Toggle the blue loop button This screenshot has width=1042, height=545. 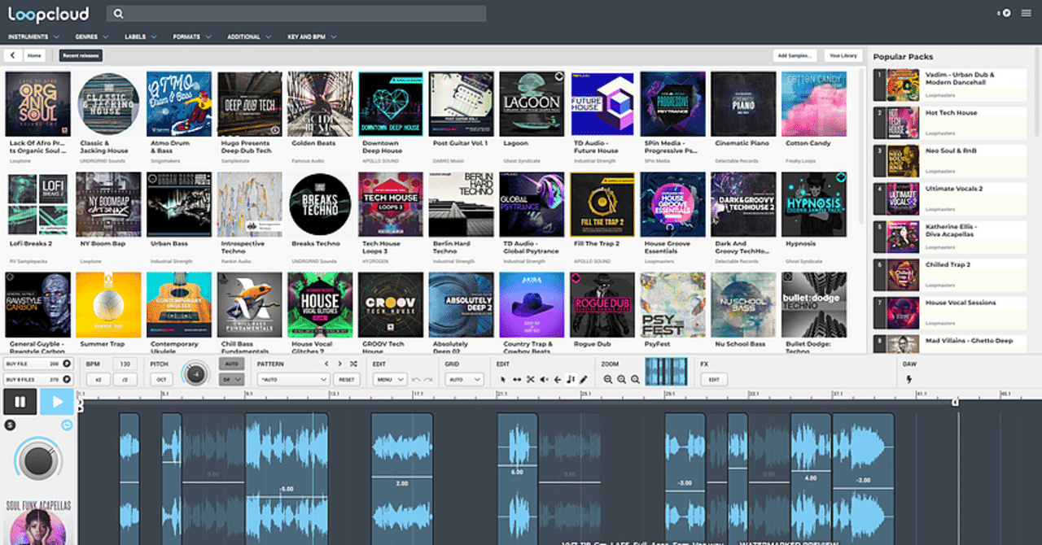(67, 425)
